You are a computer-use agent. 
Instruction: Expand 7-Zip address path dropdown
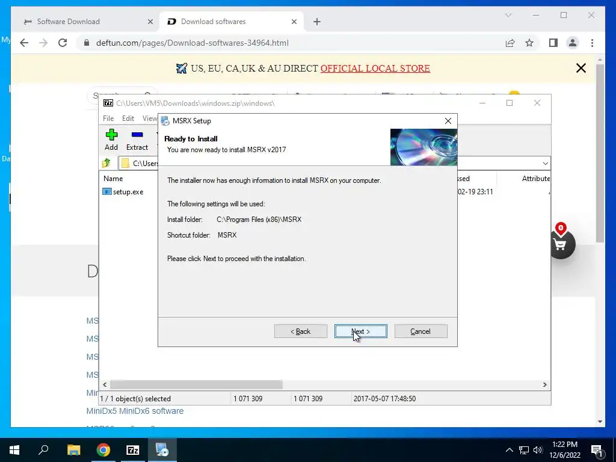pyautogui.click(x=545, y=163)
